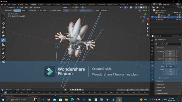Hide chr_Sonic_HD with its eye icon
The height and width of the screenshot is (102, 182).
177,17
